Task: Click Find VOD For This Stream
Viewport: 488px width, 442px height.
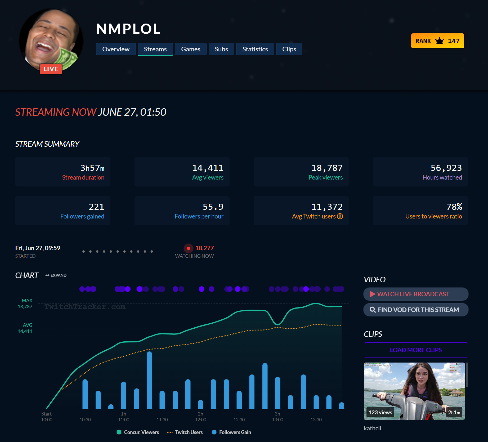Action: [416, 310]
